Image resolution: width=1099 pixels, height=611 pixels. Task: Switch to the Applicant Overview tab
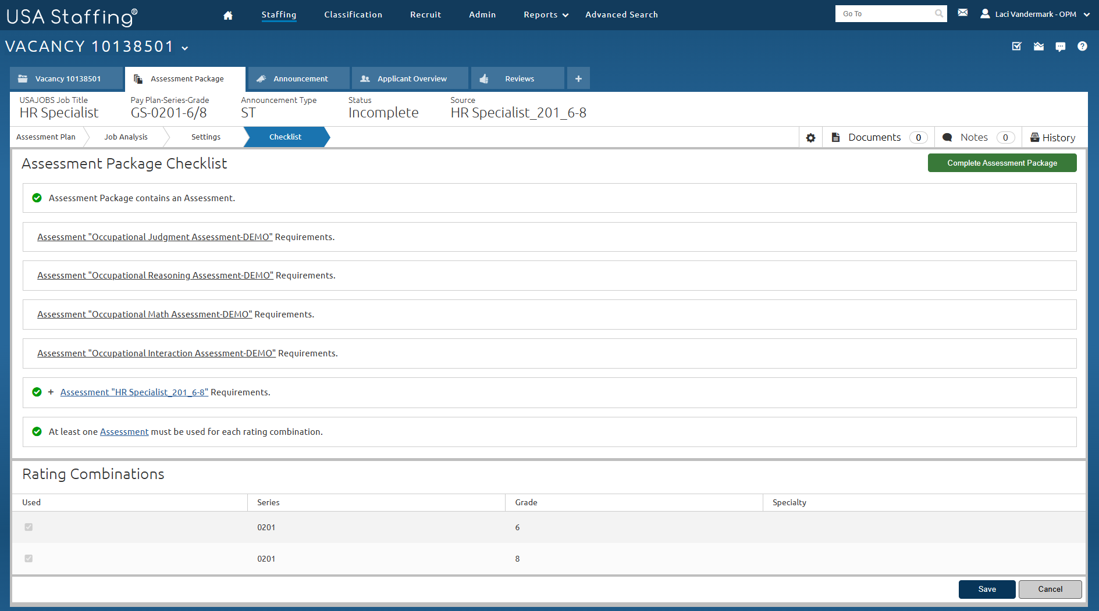tap(411, 78)
